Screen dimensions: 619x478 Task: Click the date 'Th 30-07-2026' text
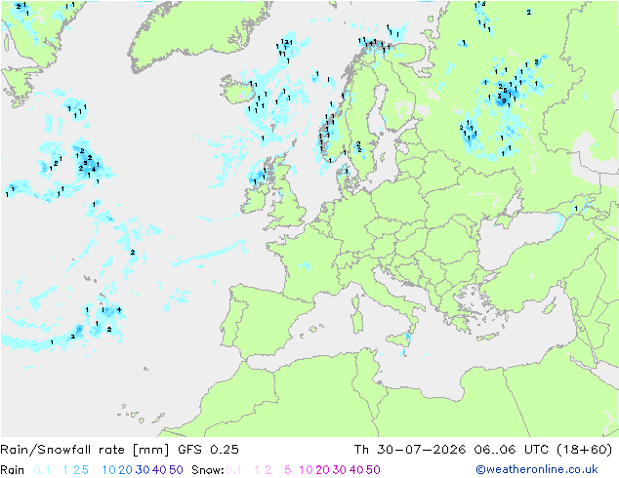tap(410, 450)
